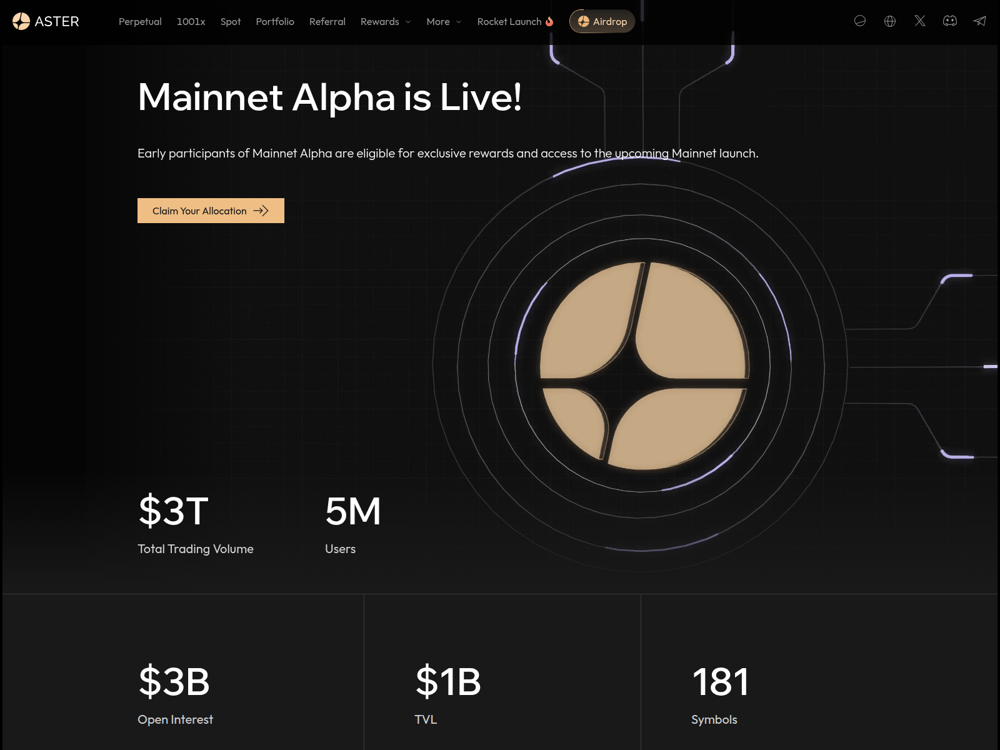
Task: Open the Portfolio page
Action: click(x=275, y=21)
